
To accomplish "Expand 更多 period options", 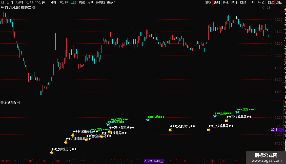I will click(111, 2).
